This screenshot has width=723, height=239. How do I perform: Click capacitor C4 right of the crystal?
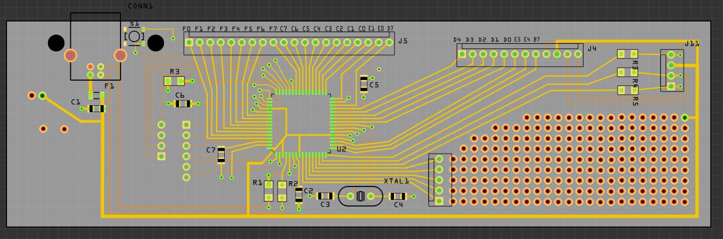pos(398,196)
